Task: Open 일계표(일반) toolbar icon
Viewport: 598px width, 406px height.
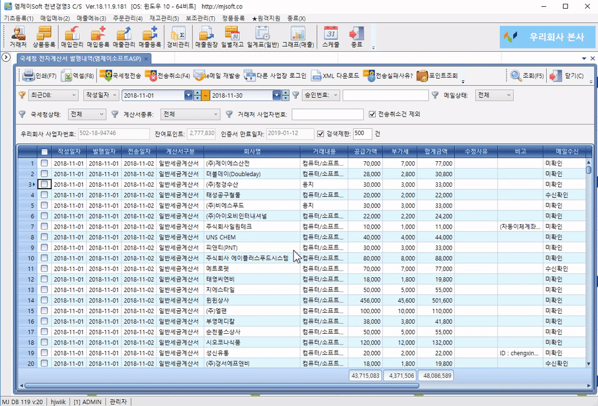Action: pyautogui.click(x=263, y=37)
